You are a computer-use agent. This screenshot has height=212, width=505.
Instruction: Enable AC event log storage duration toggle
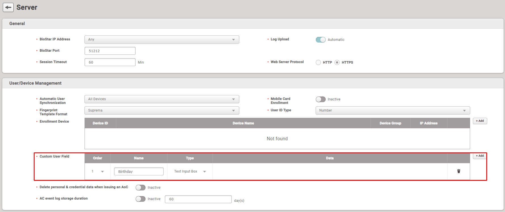point(140,199)
